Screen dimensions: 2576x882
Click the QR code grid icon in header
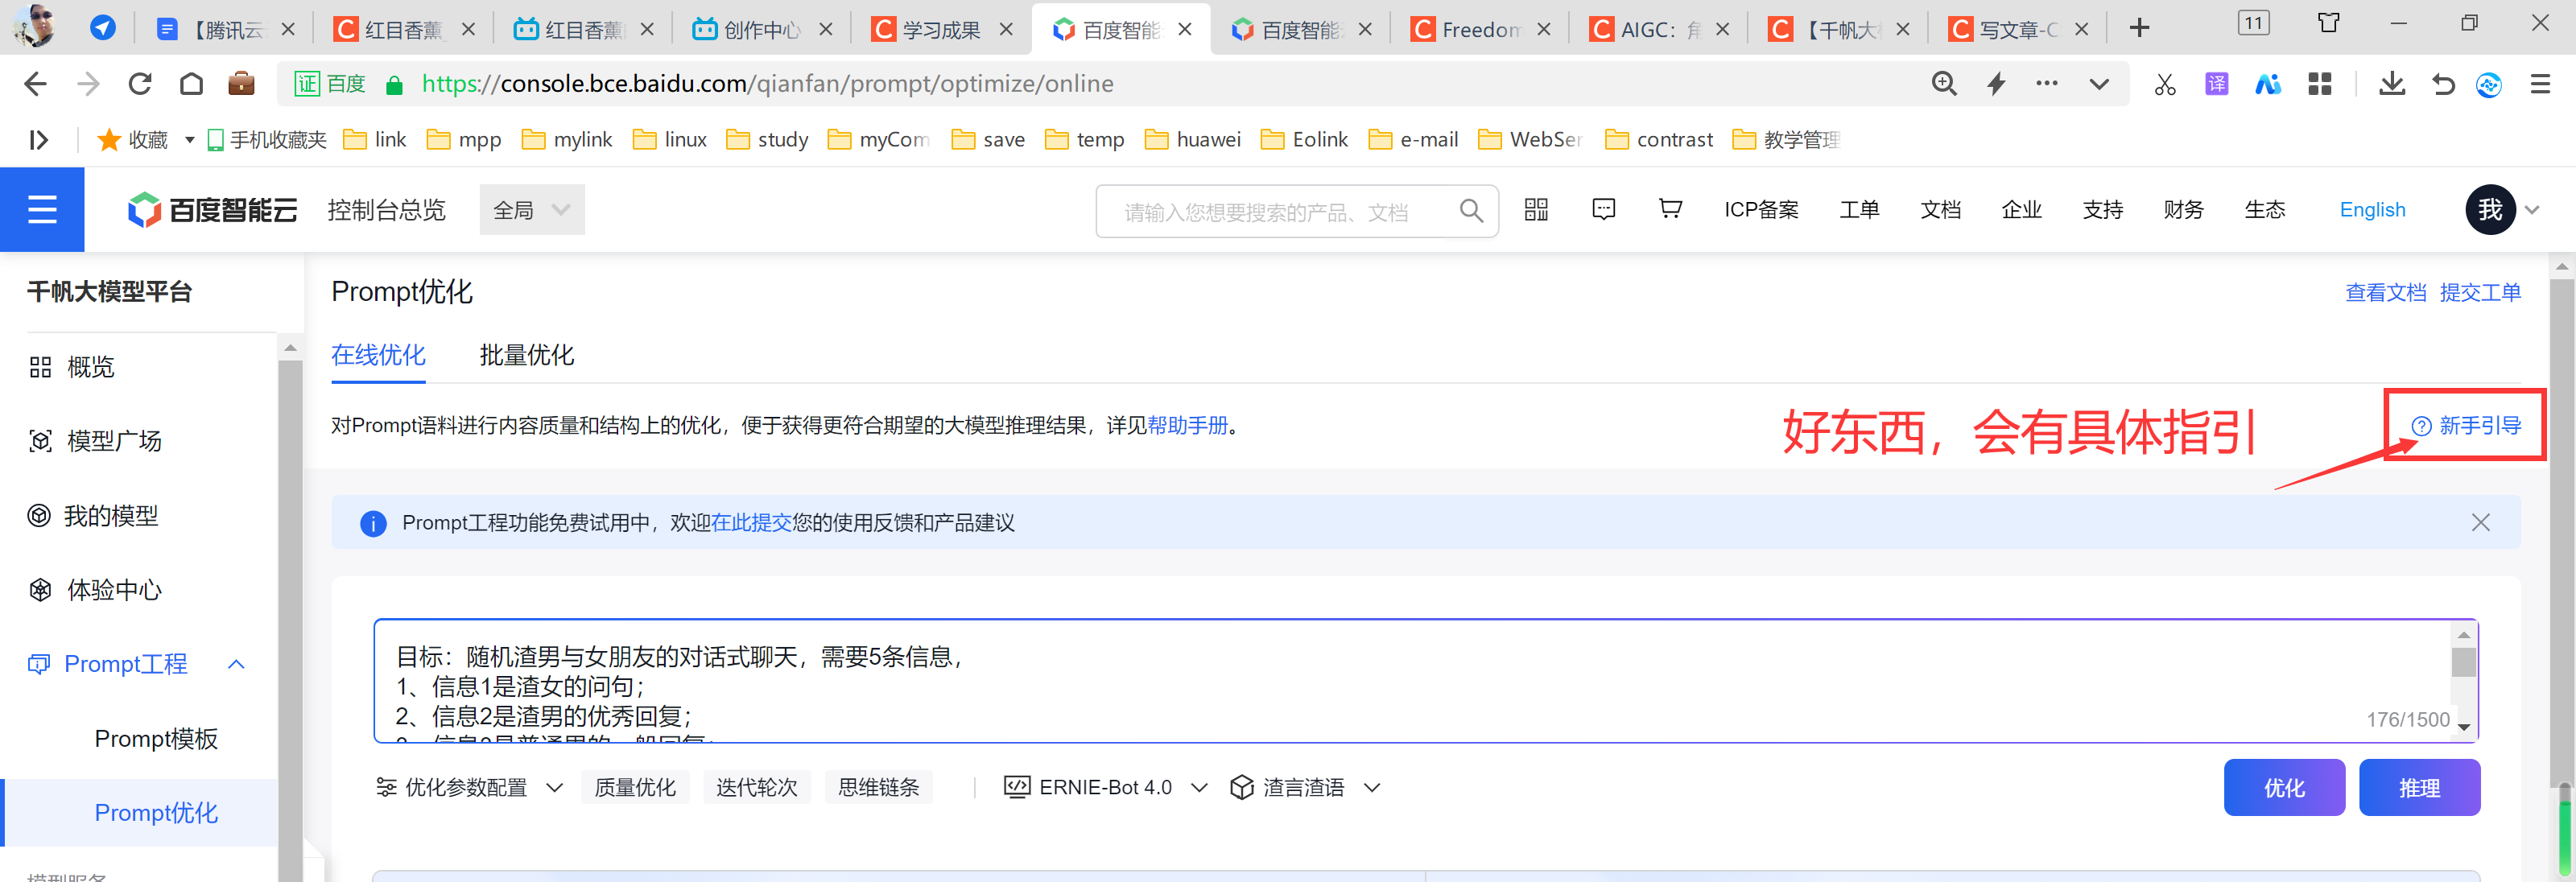coord(1536,209)
